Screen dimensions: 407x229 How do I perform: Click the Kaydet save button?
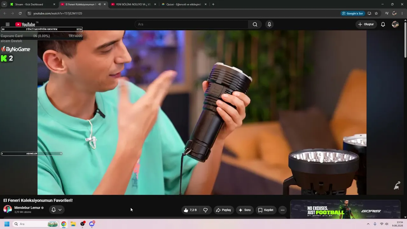point(266,210)
